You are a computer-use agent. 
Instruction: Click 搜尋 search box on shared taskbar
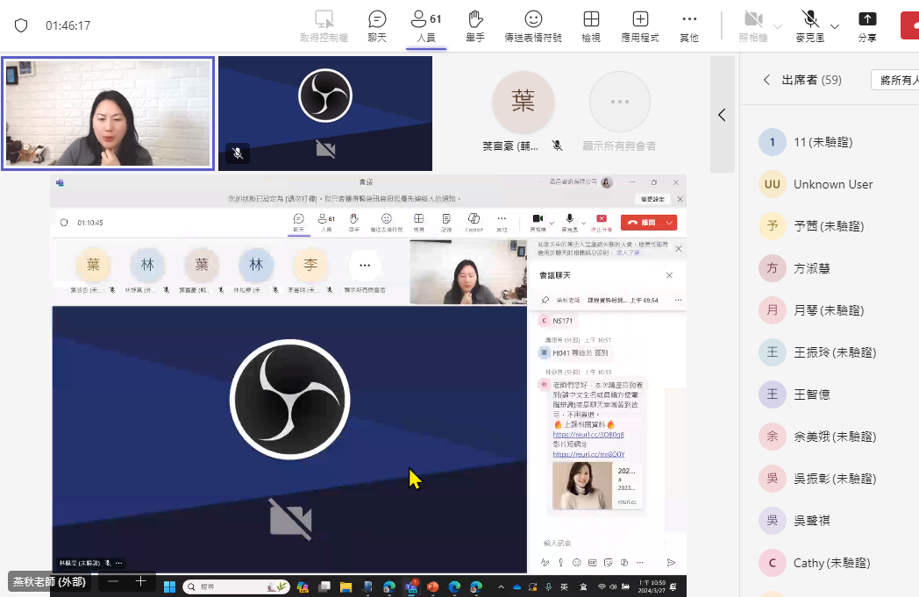tap(236, 586)
